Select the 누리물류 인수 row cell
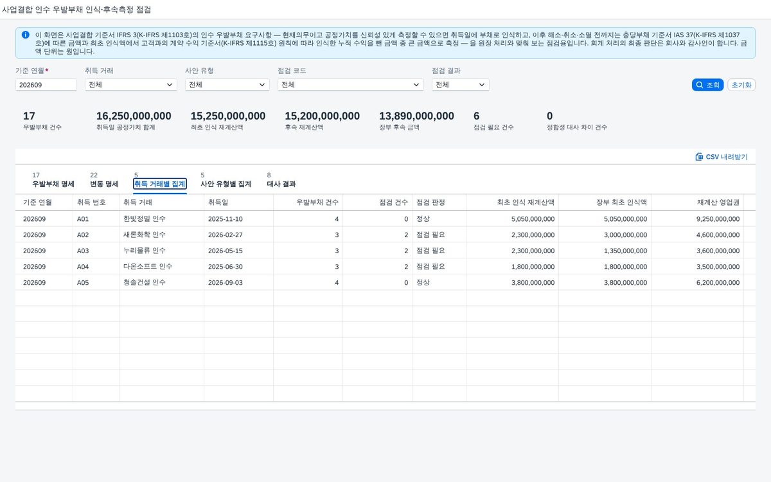This screenshot has height=482, width=771. coord(162,251)
